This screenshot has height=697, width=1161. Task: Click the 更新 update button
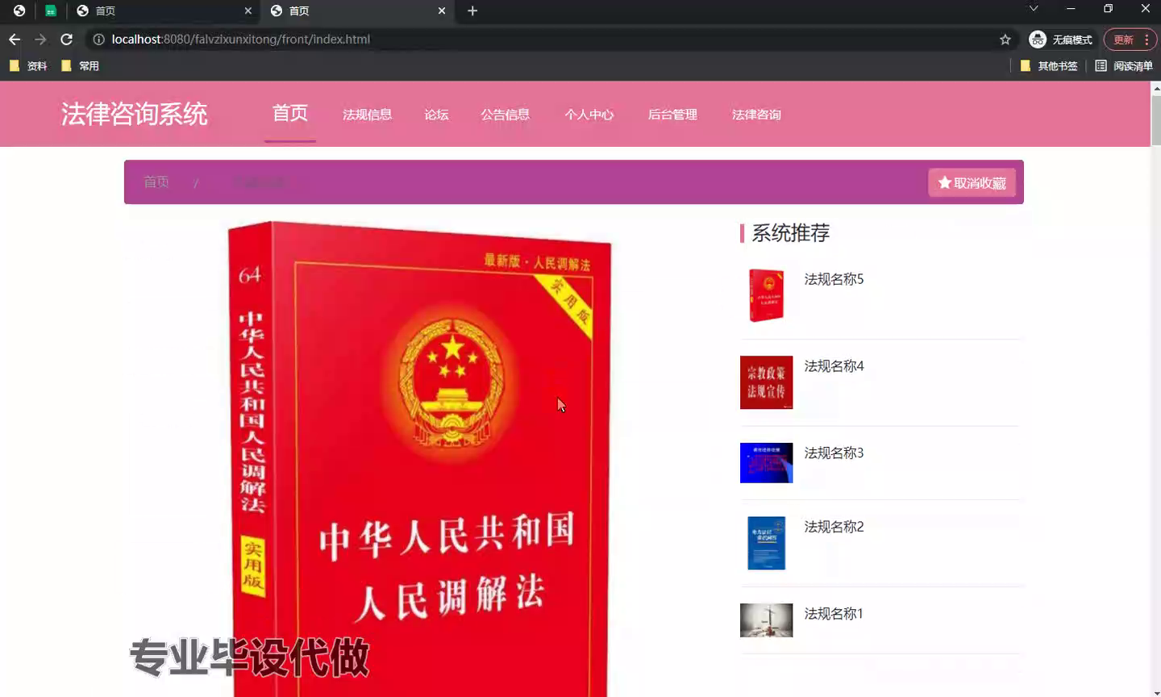(1123, 40)
